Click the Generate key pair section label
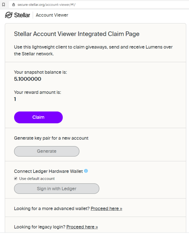This screenshot has height=234, width=189. click(x=51, y=138)
